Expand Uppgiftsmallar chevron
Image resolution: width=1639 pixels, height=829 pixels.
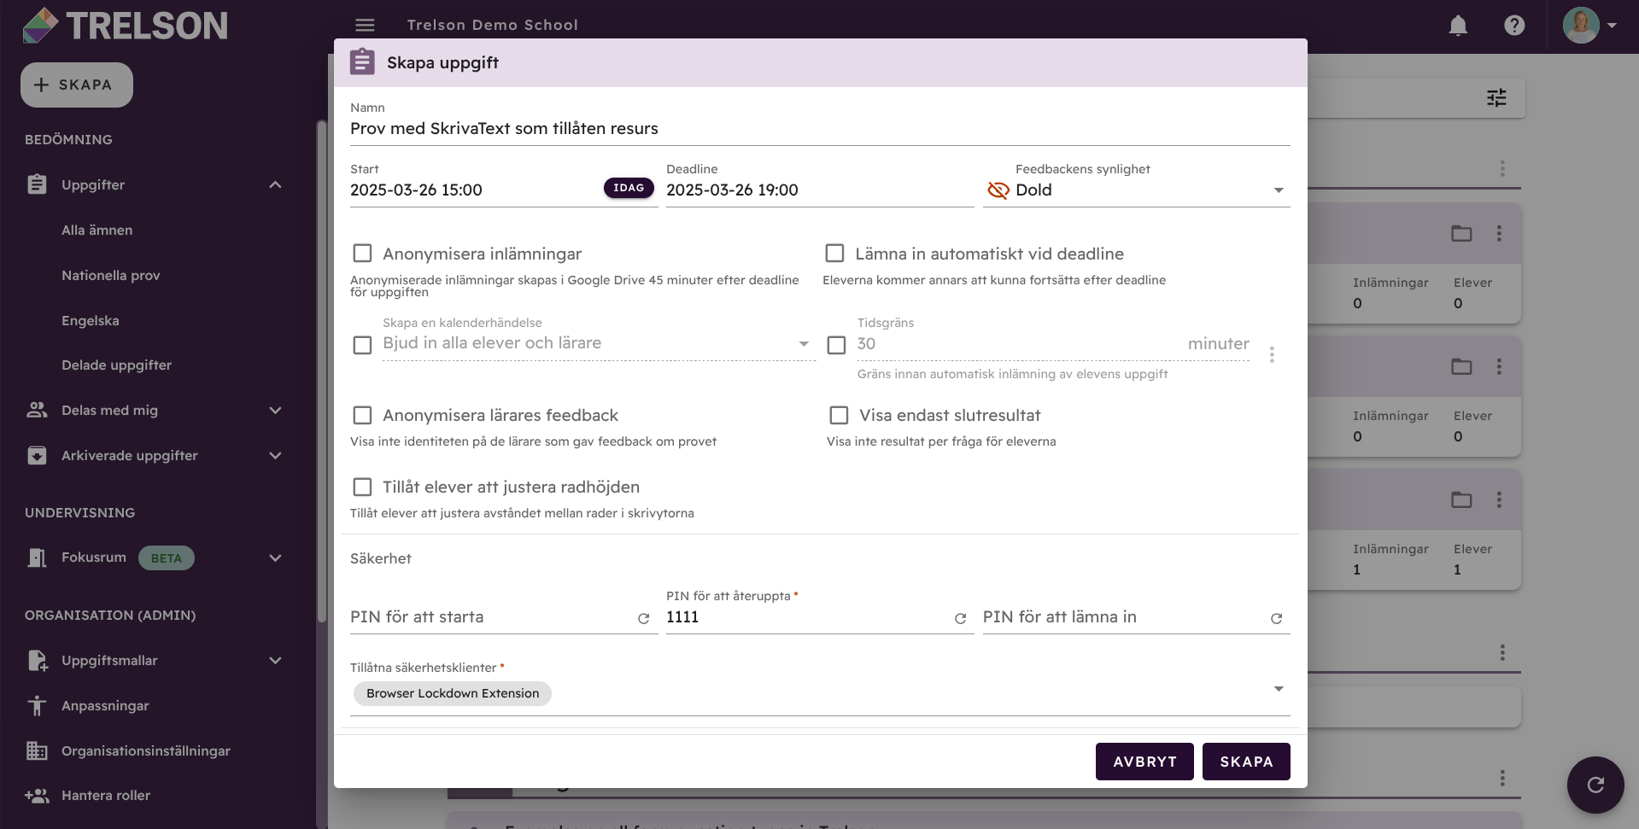[x=275, y=660]
